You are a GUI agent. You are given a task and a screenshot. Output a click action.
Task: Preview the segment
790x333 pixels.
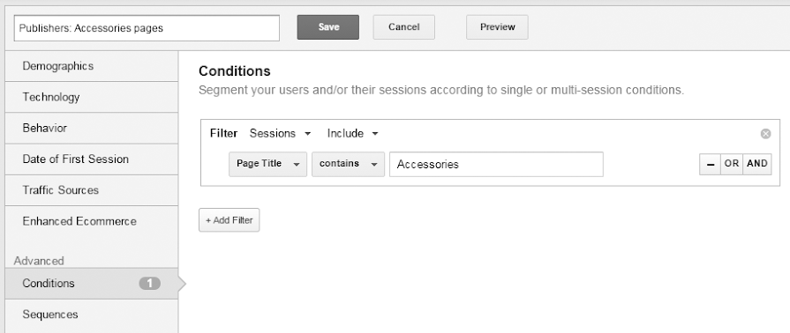click(497, 27)
